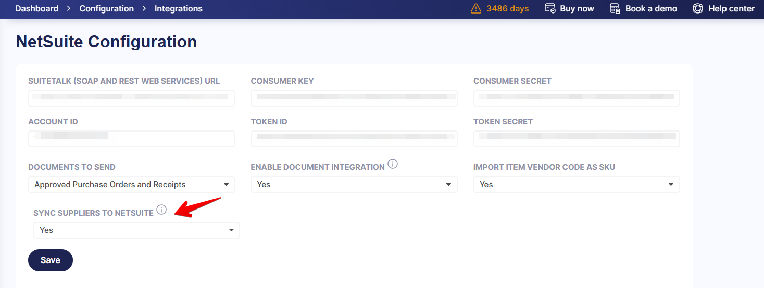Open the Sync Suppliers to NetSuite dropdown
This screenshot has width=764, height=288.
pyautogui.click(x=136, y=230)
